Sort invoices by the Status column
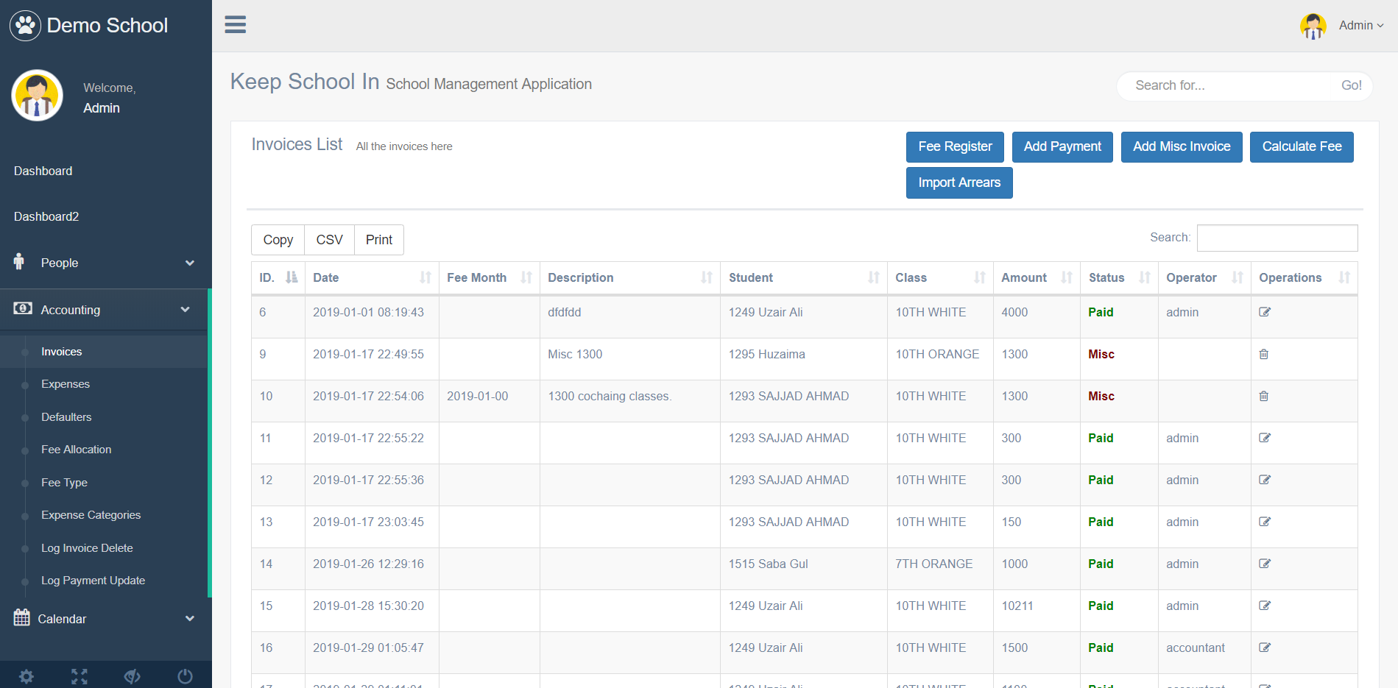The width and height of the screenshot is (1398, 688). [1119, 277]
